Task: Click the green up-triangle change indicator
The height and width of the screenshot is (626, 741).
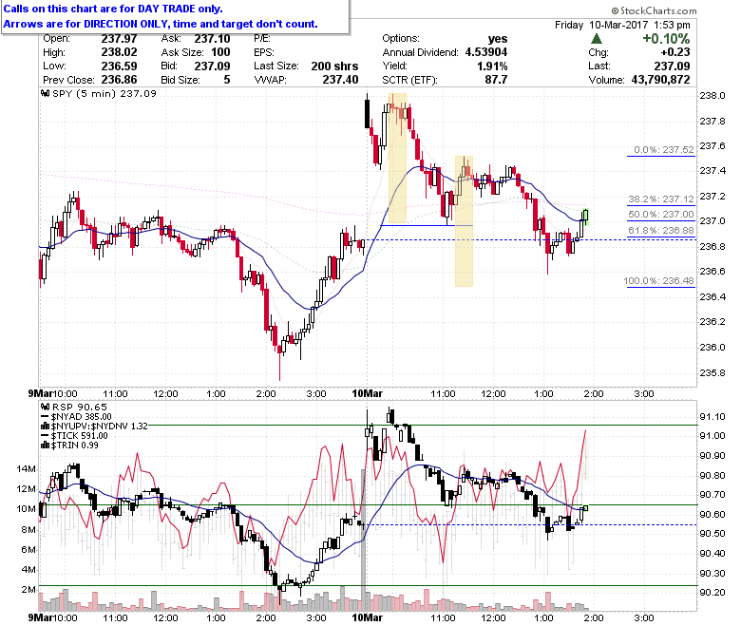Action: [x=597, y=39]
